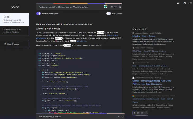This screenshot has width=193, height=119.
Task: Click the inline docs.rs link in the answer
Action: click(x=110, y=35)
